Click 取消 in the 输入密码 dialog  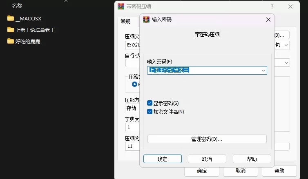(x=207, y=159)
